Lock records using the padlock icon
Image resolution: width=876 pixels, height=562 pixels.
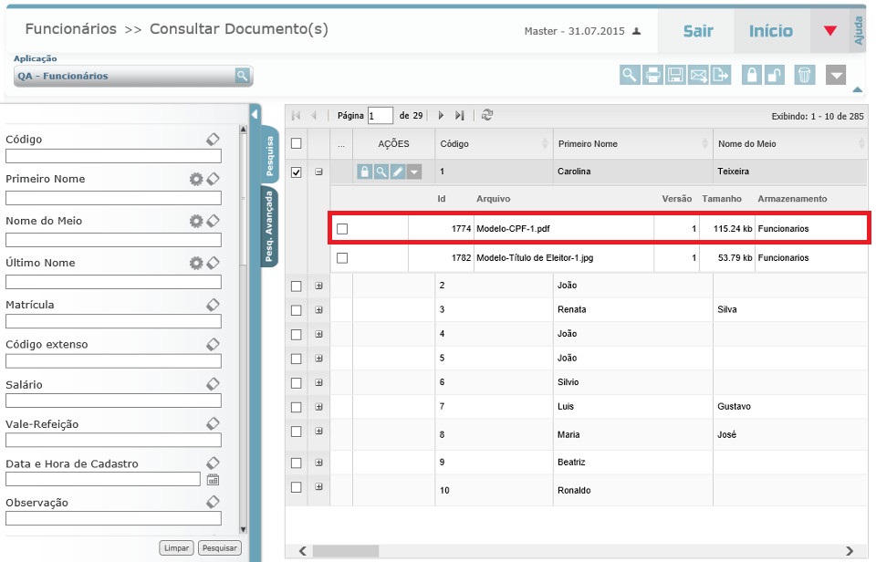[x=752, y=75]
